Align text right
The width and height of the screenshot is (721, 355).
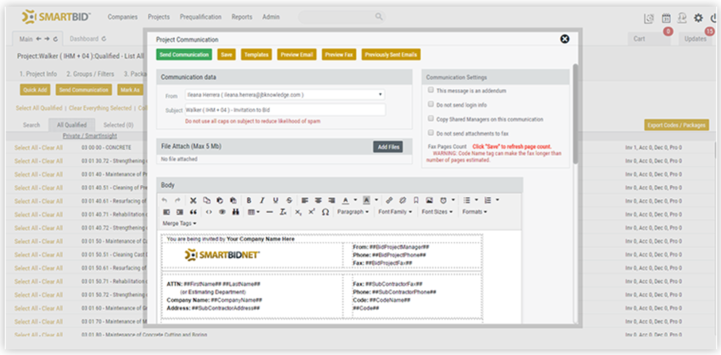coord(332,200)
